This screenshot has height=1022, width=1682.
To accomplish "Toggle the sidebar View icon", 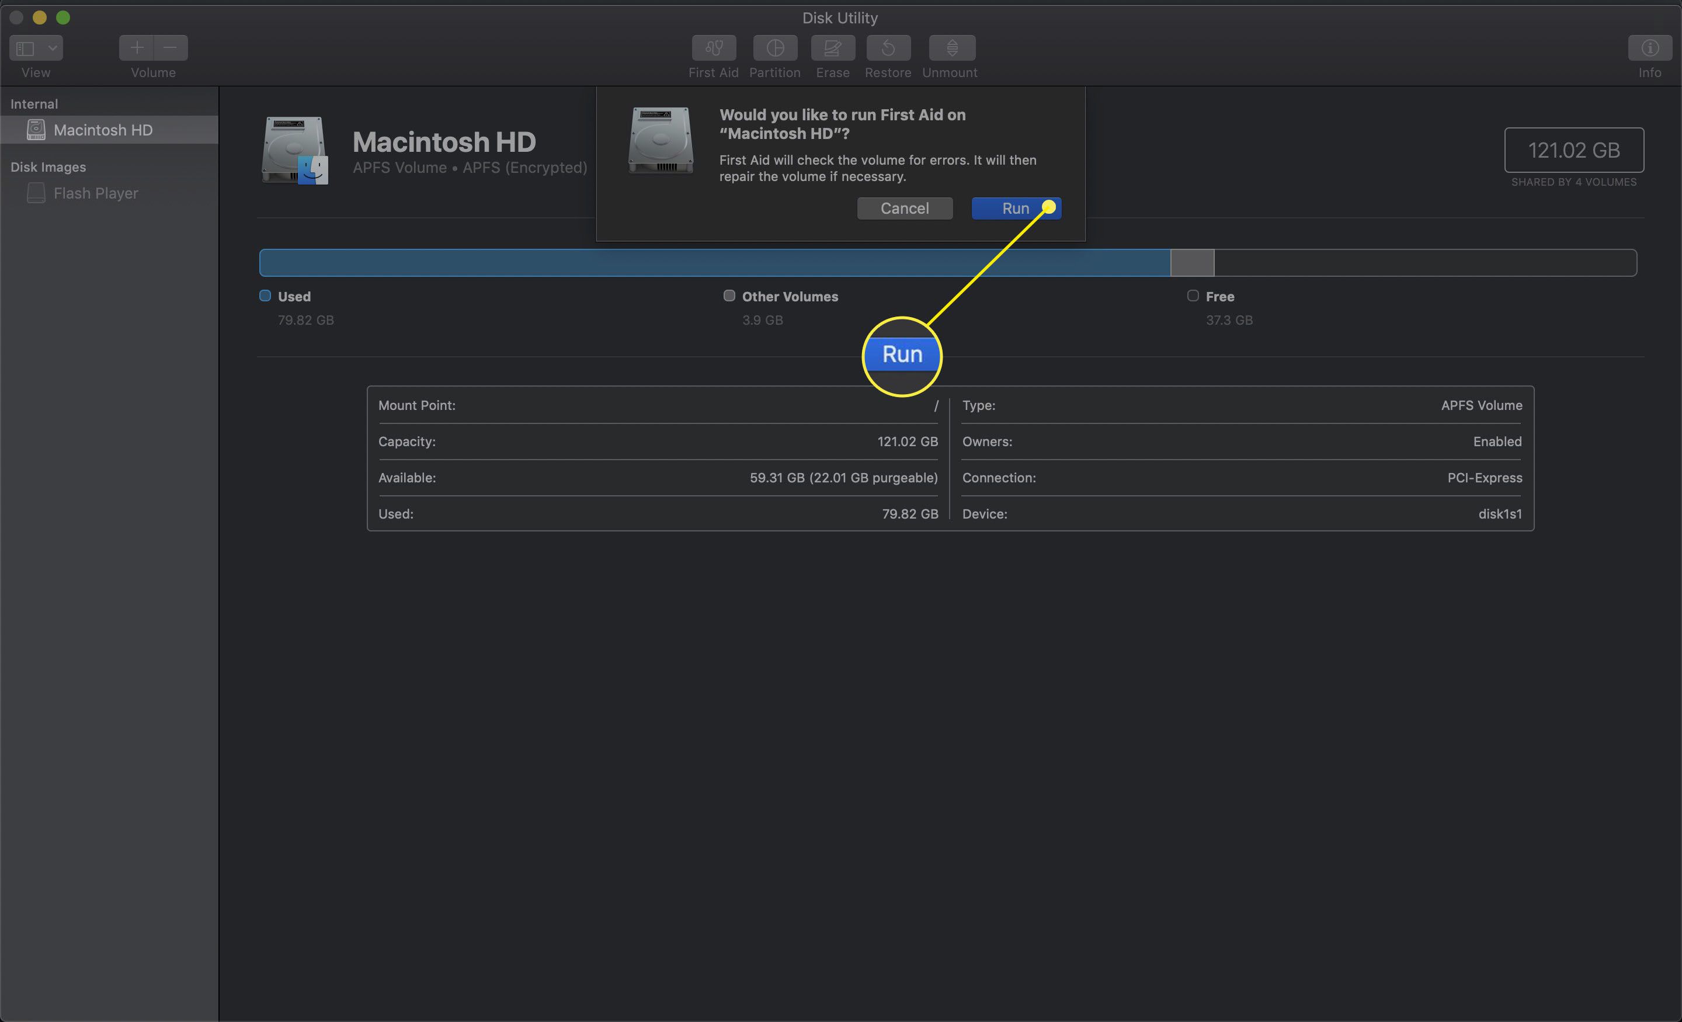I will 25,48.
